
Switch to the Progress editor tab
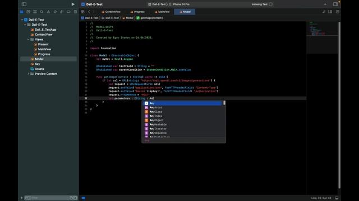click(x=137, y=12)
